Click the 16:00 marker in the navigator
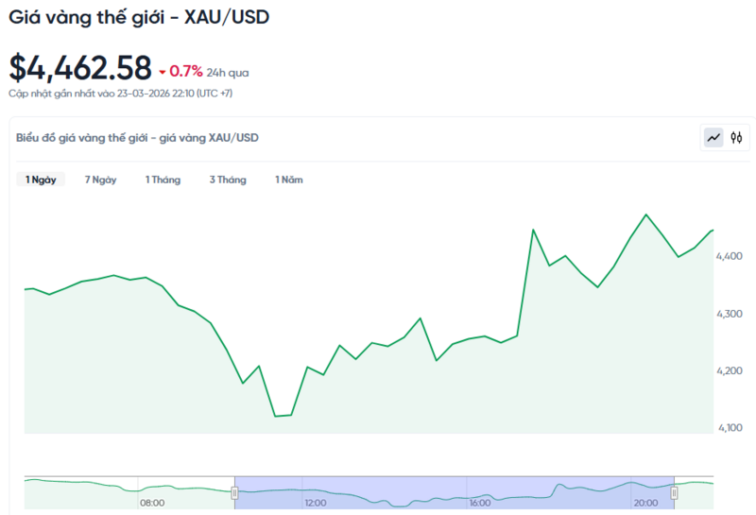Image resolution: width=756 pixels, height=515 pixels. click(x=480, y=503)
